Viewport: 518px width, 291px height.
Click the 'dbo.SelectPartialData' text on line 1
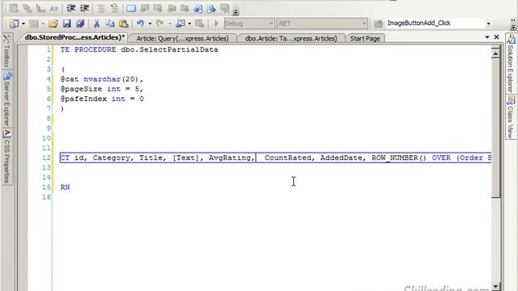coord(169,50)
